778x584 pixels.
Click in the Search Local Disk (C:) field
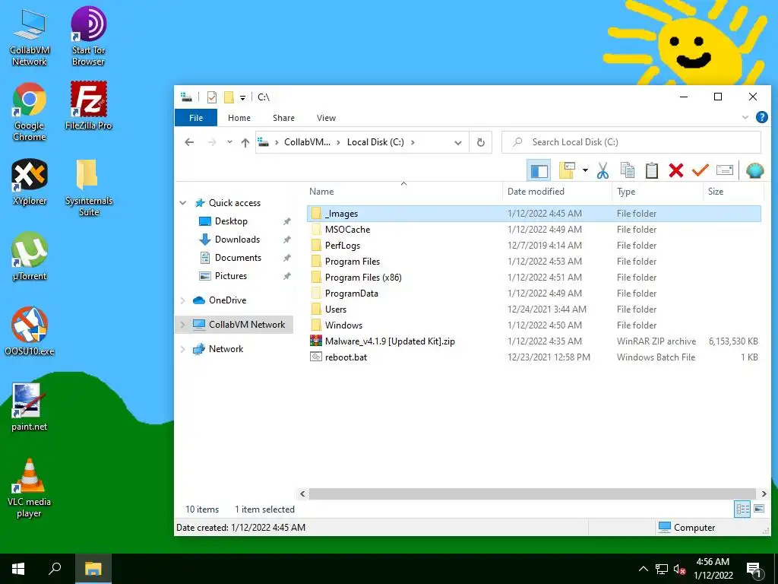point(631,142)
